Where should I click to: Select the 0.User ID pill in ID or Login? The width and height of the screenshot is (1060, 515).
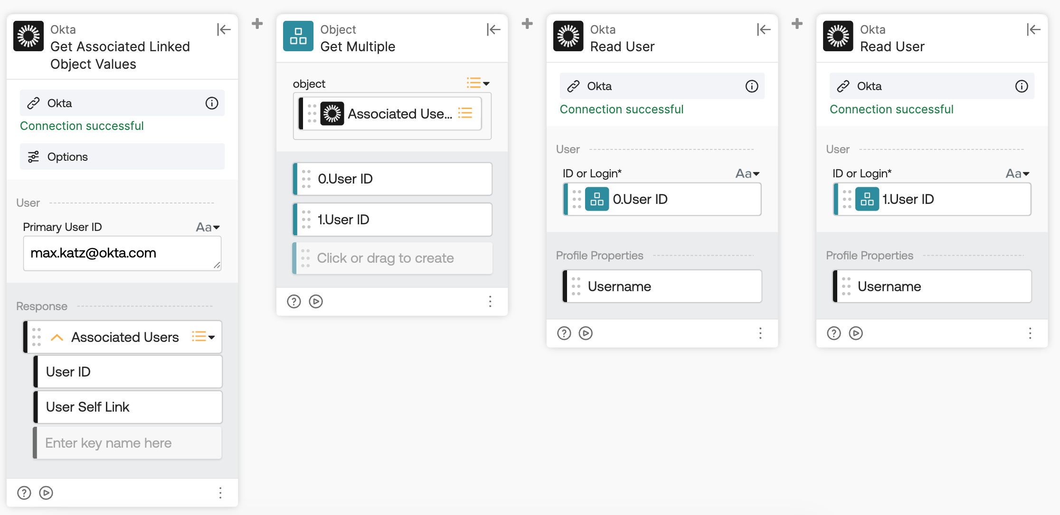[662, 199]
